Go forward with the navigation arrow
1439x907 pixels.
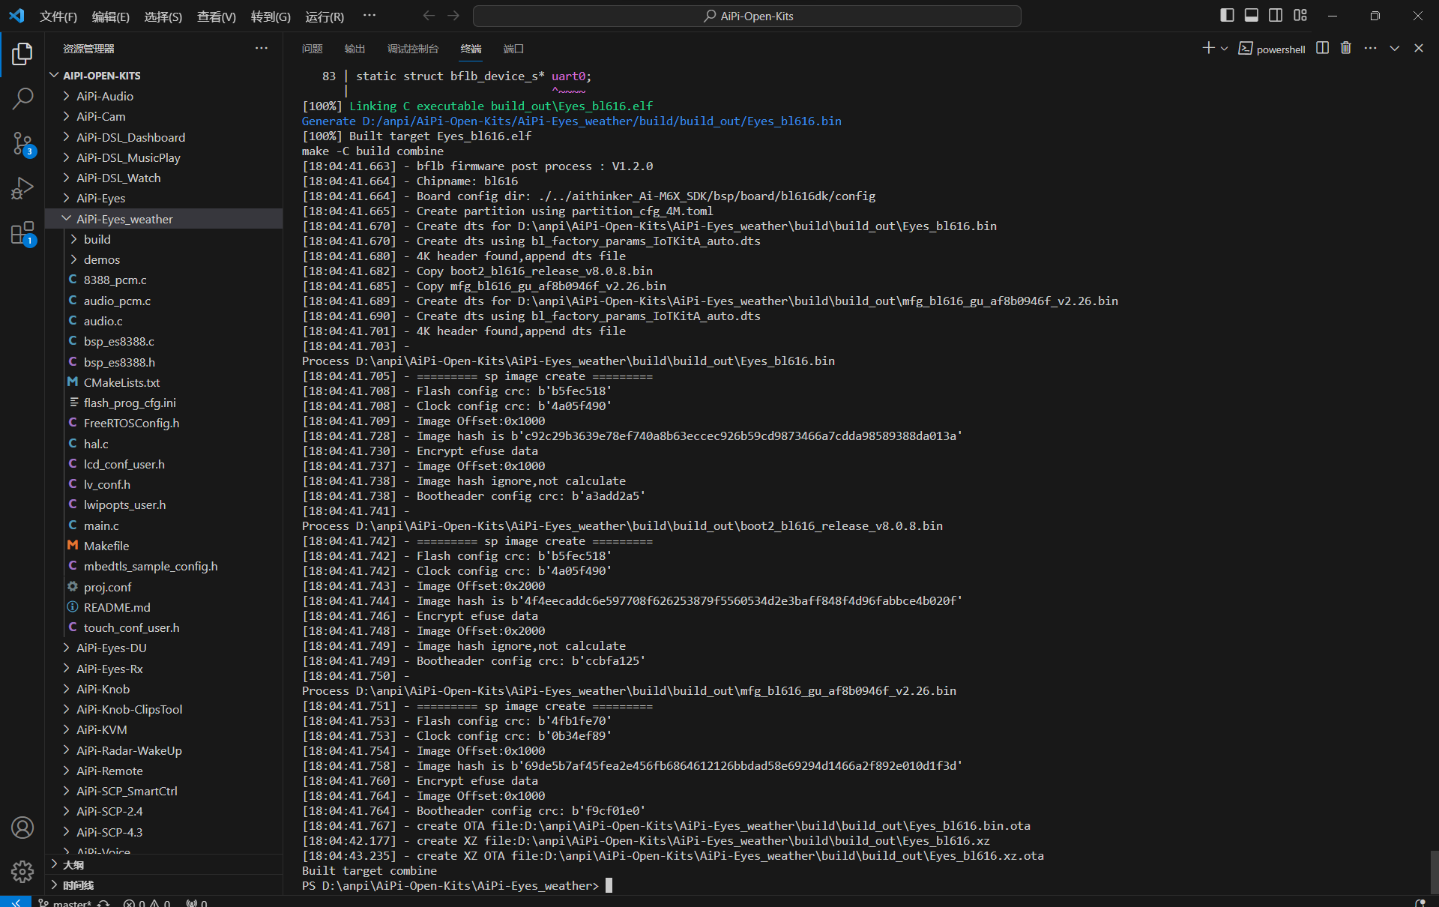453,16
